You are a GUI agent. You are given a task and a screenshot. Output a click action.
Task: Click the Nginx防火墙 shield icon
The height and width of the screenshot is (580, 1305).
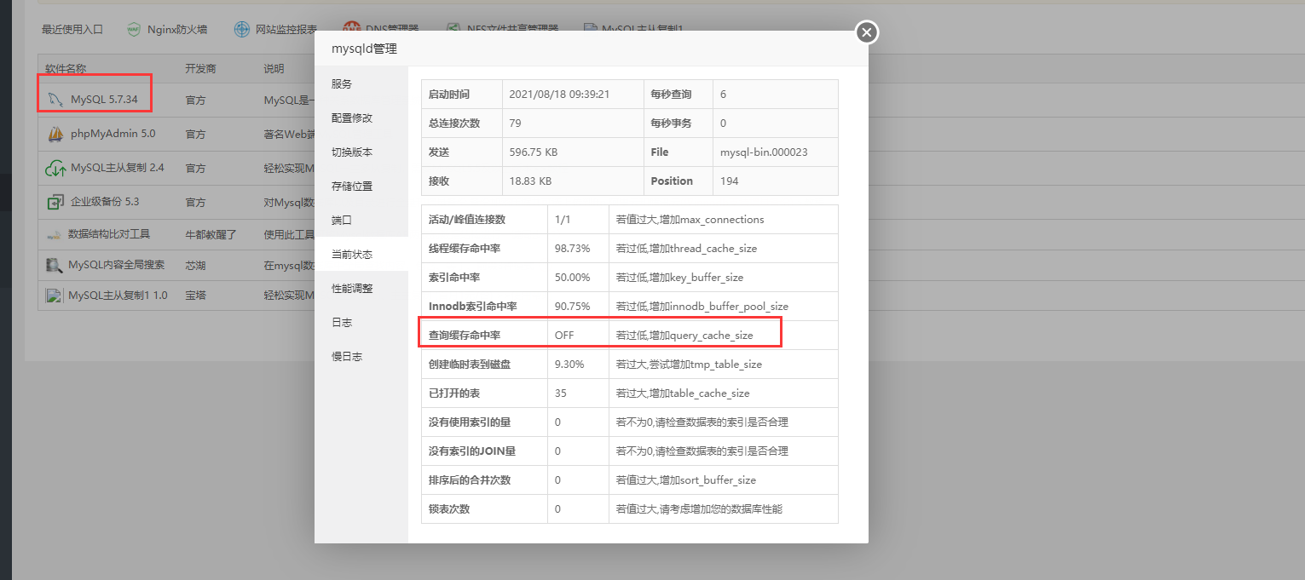pyautogui.click(x=134, y=30)
